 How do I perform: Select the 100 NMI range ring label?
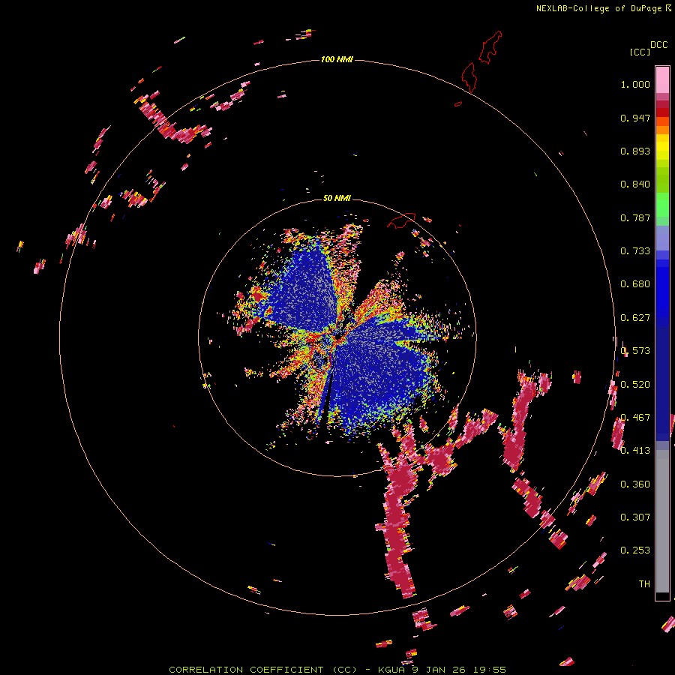(x=337, y=59)
